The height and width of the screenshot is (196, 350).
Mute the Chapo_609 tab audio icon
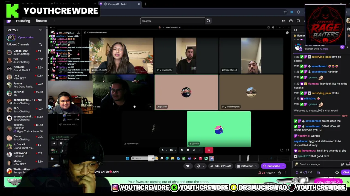pos(105,4)
